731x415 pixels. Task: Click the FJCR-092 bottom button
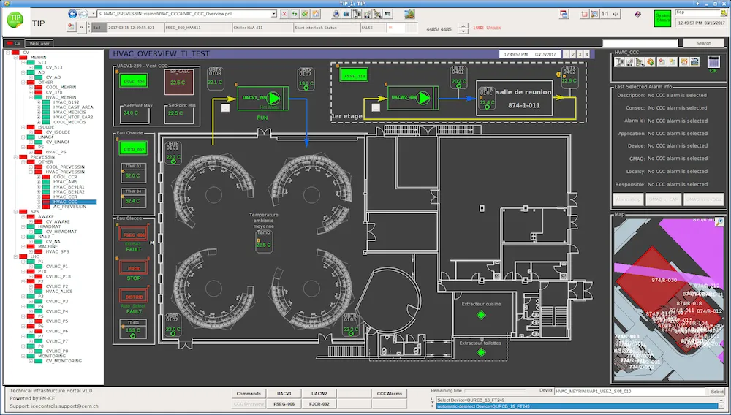pos(319,404)
